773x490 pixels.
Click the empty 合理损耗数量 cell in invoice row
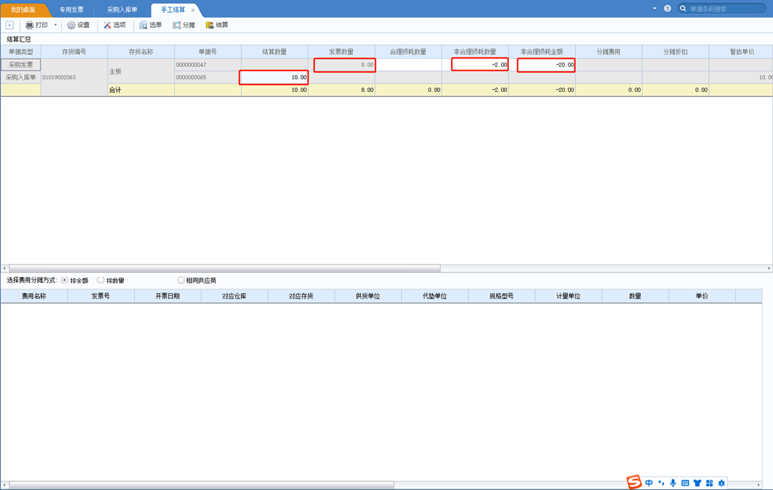click(x=408, y=65)
